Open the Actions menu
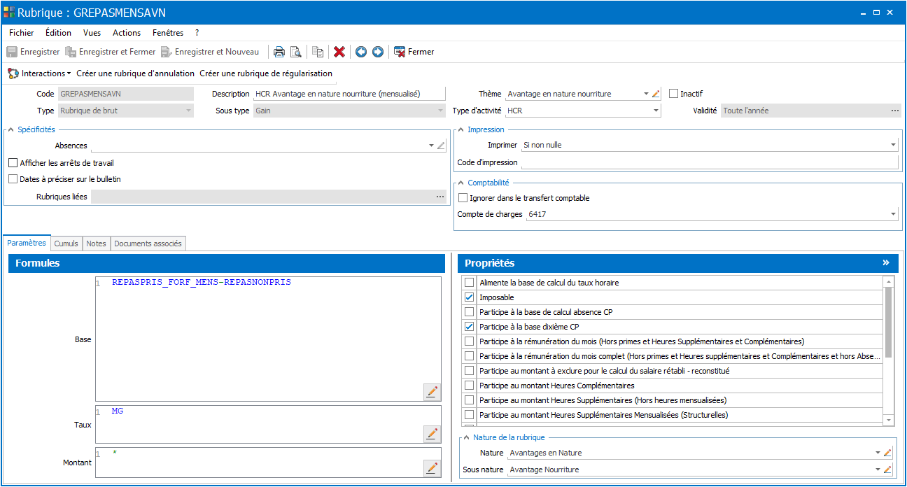This screenshot has height=487, width=907. [x=127, y=33]
